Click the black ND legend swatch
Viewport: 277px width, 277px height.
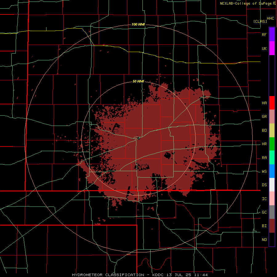tap(272, 239)
